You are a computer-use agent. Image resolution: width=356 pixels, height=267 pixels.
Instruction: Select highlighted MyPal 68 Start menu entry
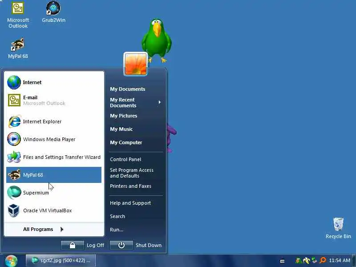coord(53,175)
